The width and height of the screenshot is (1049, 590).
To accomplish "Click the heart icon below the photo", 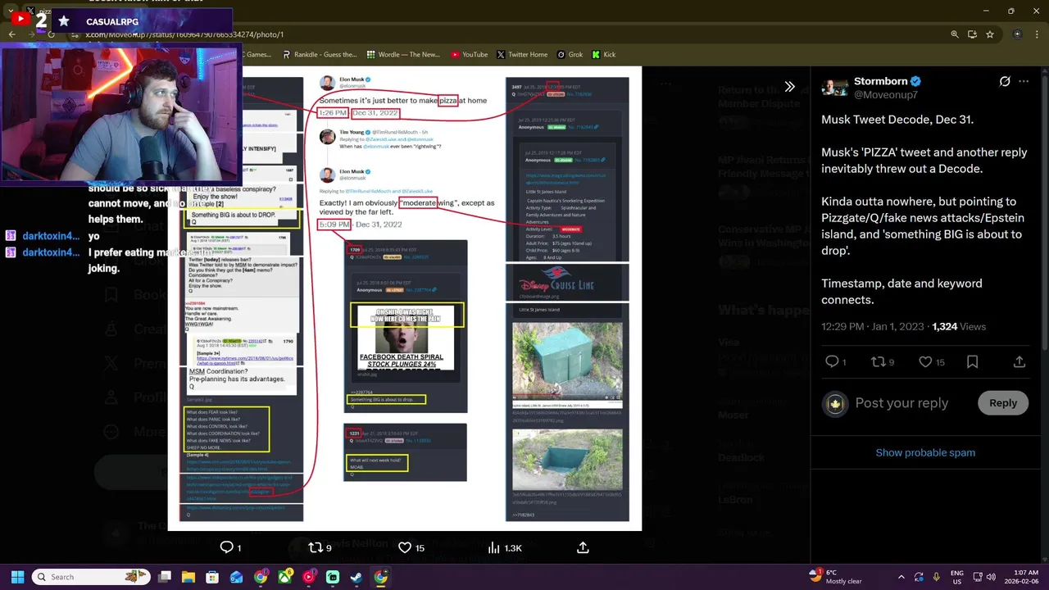I will point(405,547).
